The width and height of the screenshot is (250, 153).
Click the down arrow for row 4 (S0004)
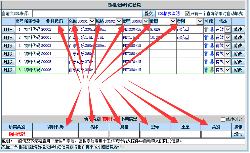pos(211,54)
